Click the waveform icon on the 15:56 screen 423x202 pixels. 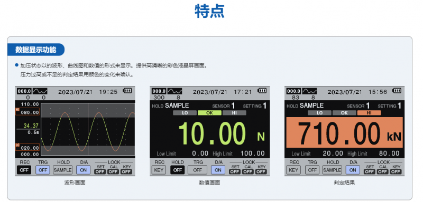tap(309, 91)
